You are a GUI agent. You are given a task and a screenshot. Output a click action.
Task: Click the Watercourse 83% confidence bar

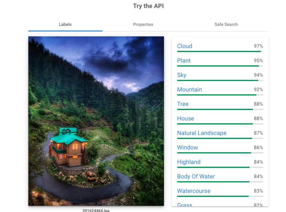pos(220,196)
